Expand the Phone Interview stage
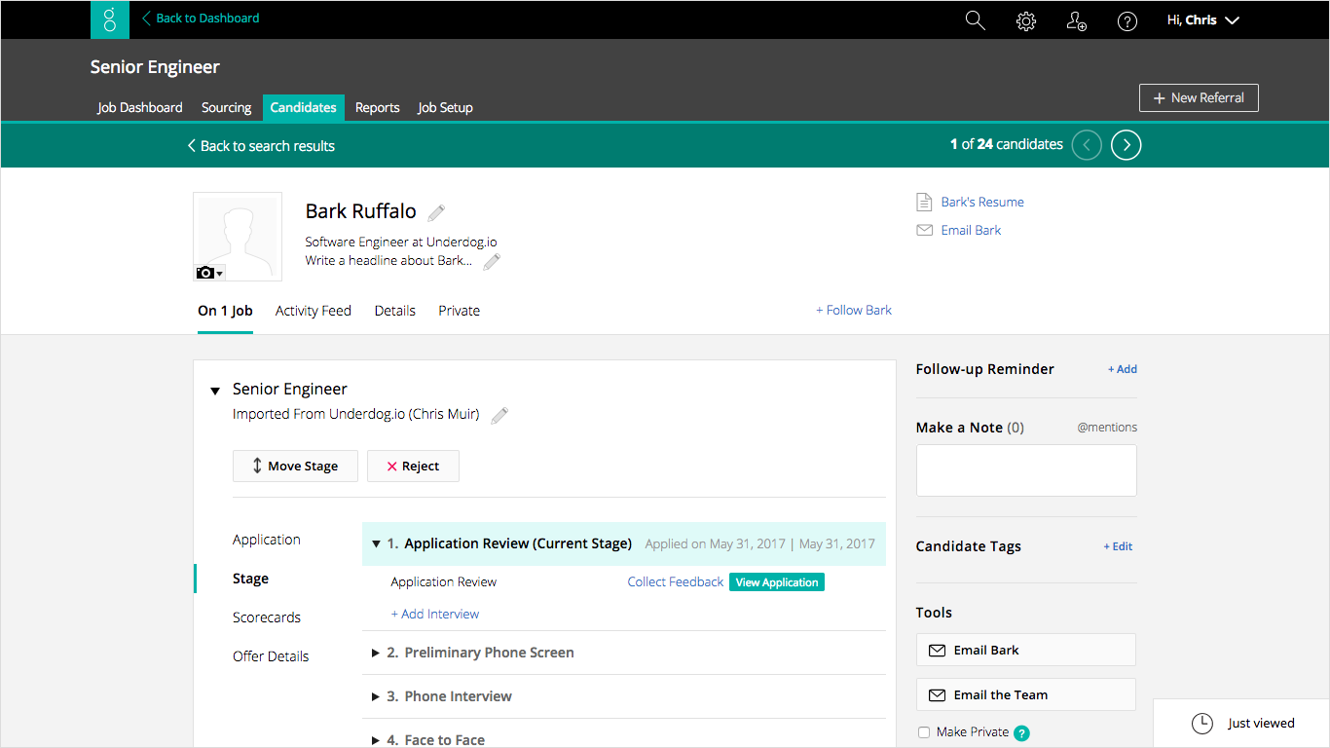Screen dimensions: 1330x748 click(x=376, y=697)
